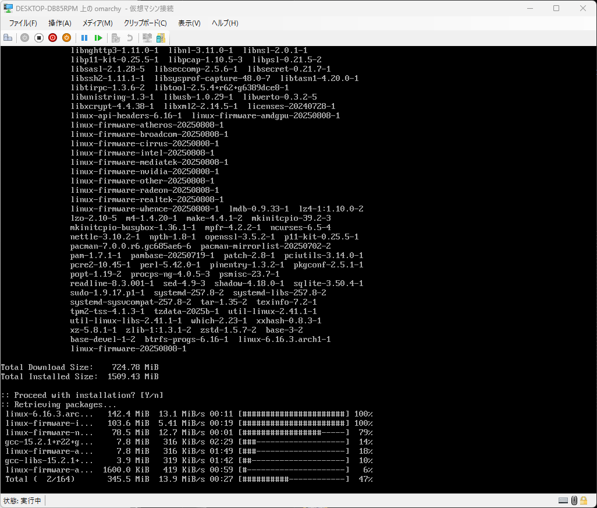Click the mouse icon in the status bar
Screen dimensions: 597x508
coord(574,500)
